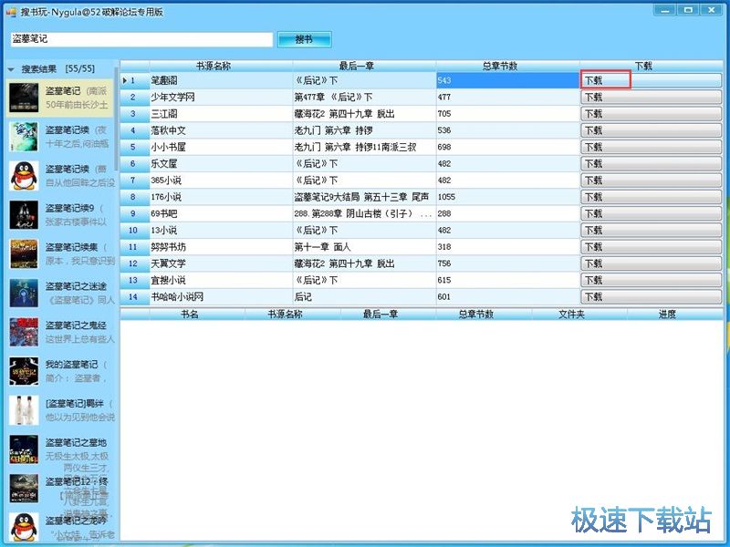730x547 pixels.
Task: Start download for 书哈哈小说网 row
Action: (x=652, y=296)
